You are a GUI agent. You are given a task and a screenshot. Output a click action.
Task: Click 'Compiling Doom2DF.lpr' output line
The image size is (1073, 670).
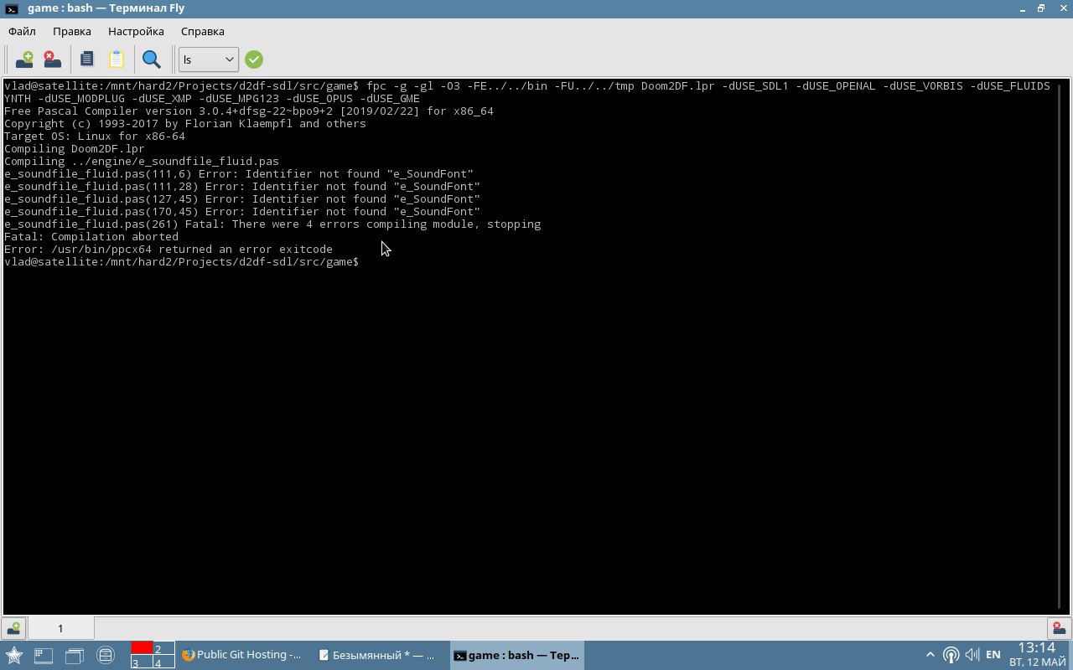(75, 149)
